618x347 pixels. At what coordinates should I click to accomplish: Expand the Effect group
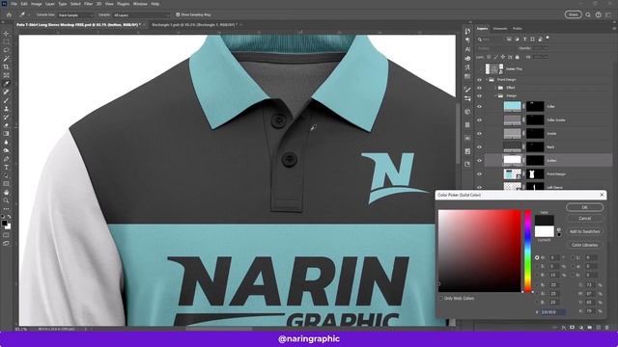[x=495, y=88]
